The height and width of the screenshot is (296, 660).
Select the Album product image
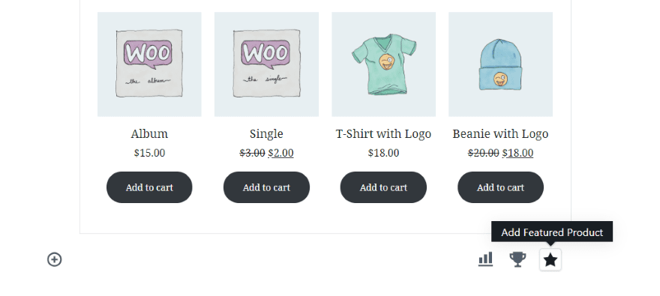click(149, 64)
